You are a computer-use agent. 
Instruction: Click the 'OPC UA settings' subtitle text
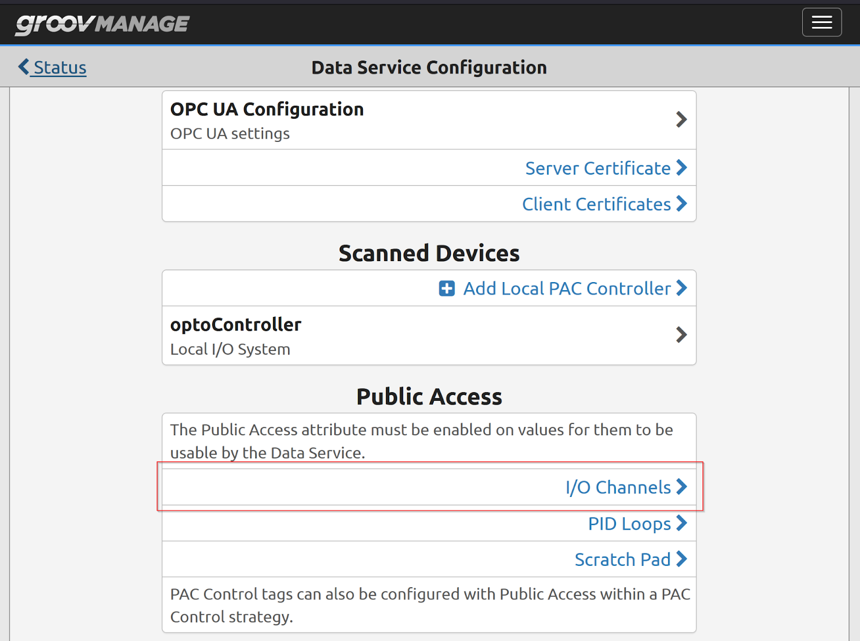click(x=230, y=134)
